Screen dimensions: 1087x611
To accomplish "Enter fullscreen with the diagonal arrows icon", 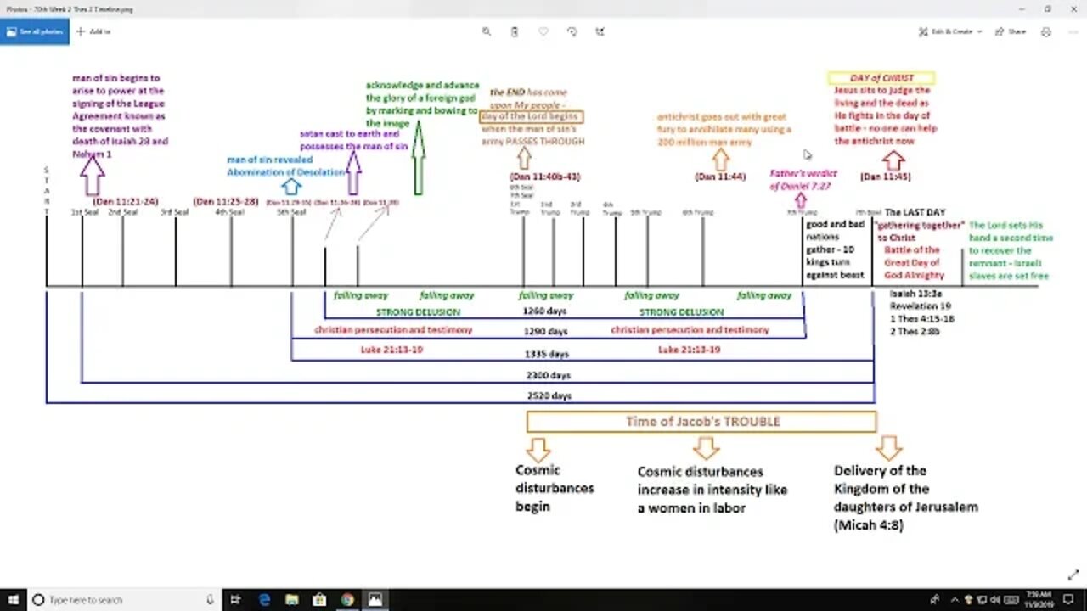I will pyautogui.click(x=1073, y=575).
